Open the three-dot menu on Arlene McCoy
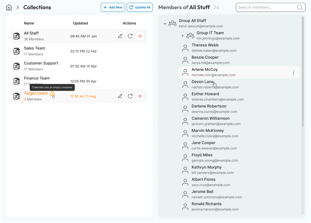Screen dimensions: 311x223 coord(293,72)
